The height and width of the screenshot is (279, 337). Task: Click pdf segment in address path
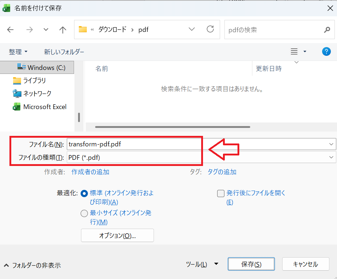[143, 30]
